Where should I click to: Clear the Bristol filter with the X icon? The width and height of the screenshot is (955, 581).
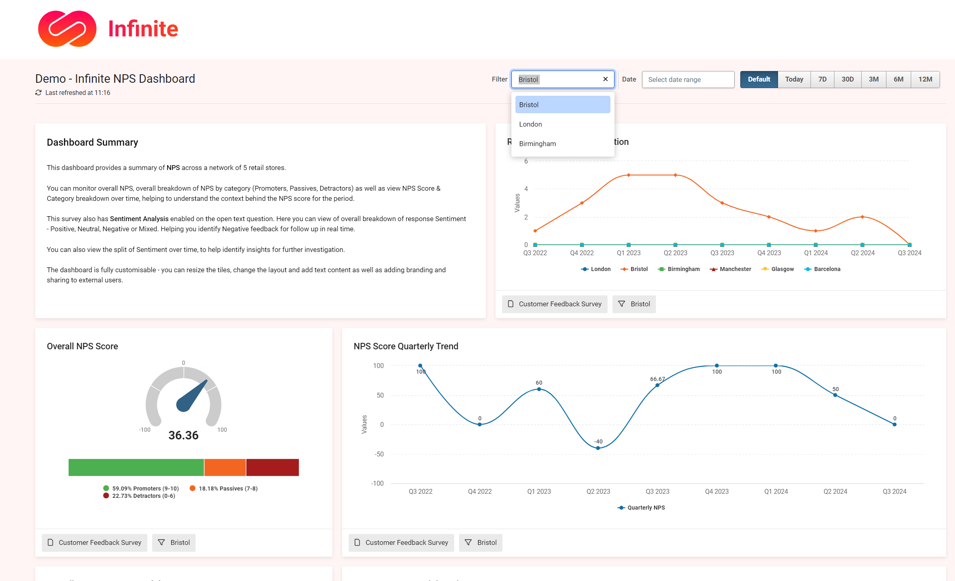[x=605, y=79]
